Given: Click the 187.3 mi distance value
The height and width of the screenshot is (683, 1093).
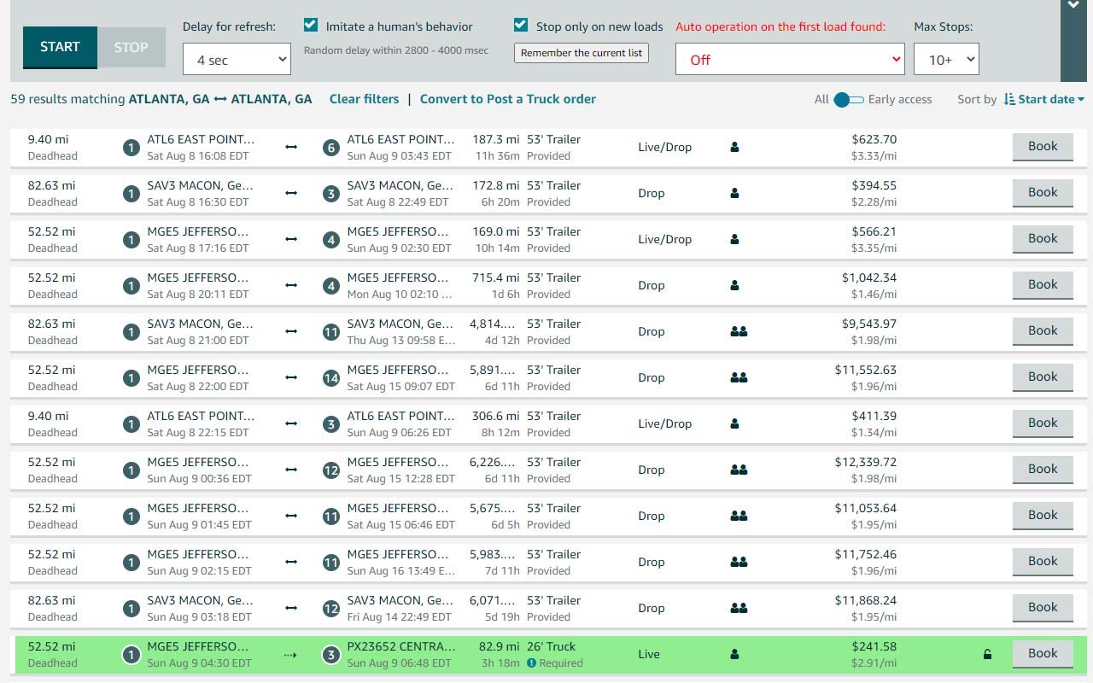Looking at the screenshot, I should (x=495, y=139).
